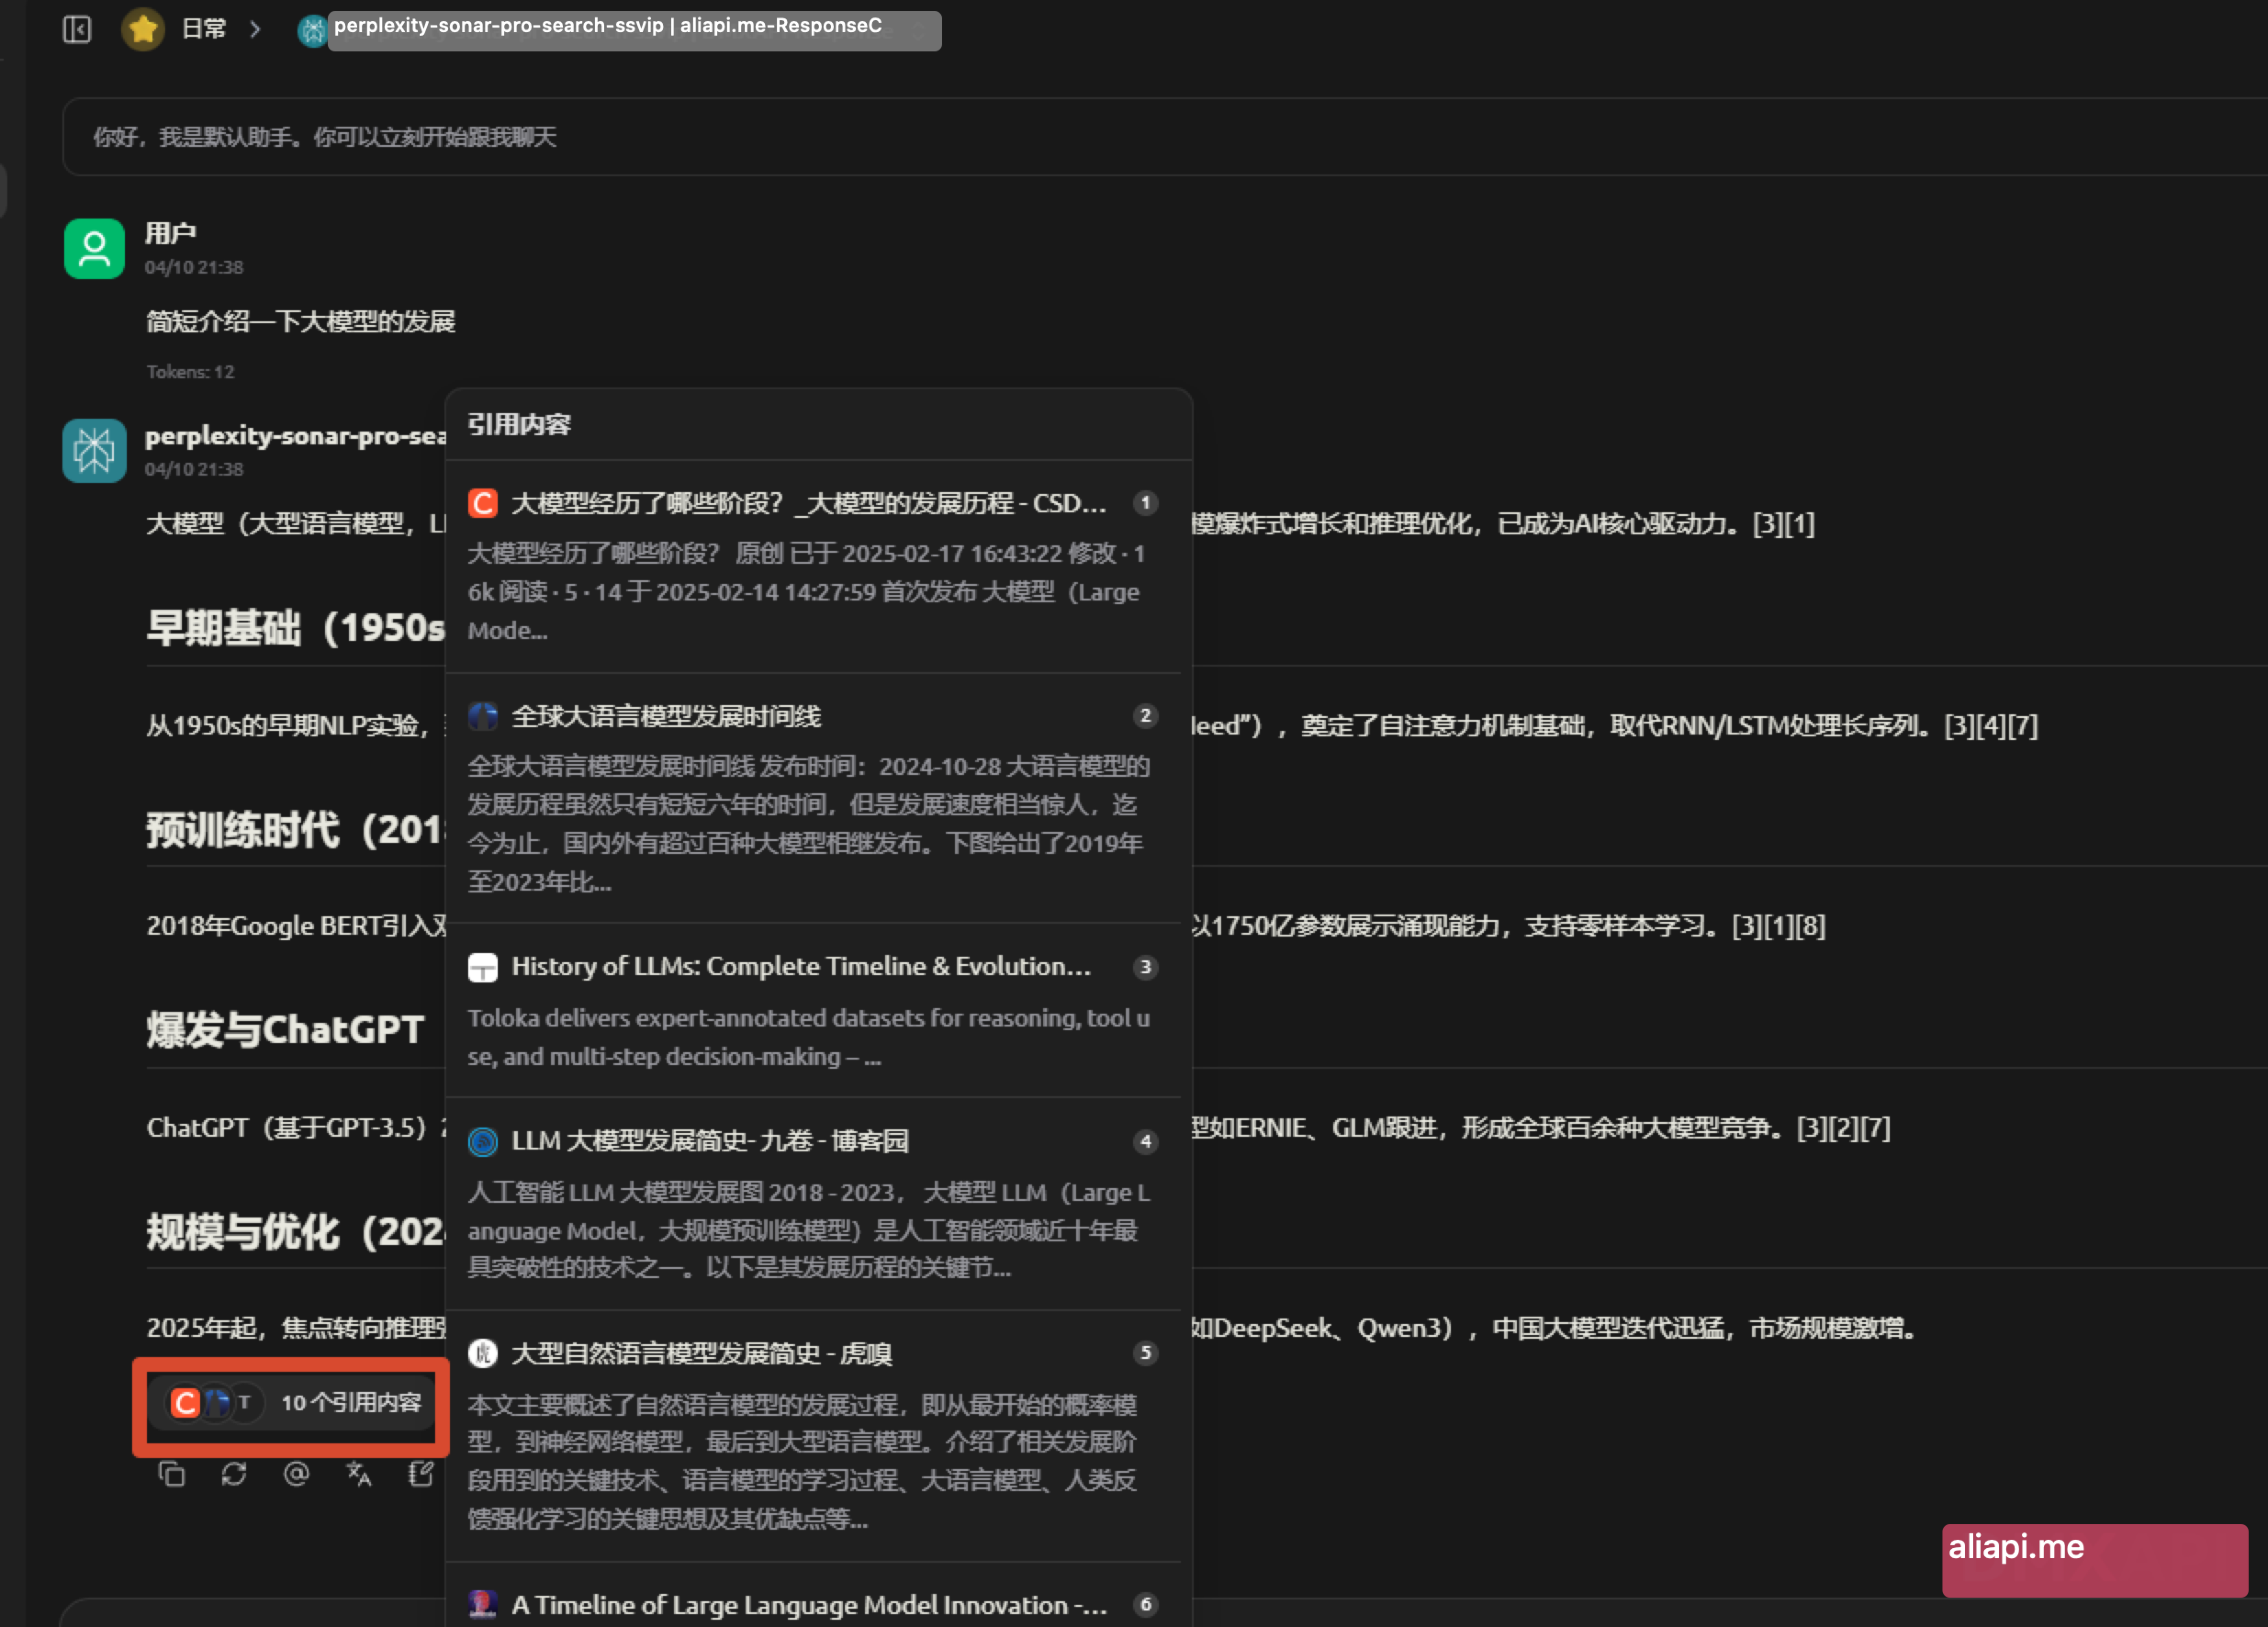The image size is (2268, 1627).
Task: Open the 日常 assistant breadcrumb
Action: point(204,29)
